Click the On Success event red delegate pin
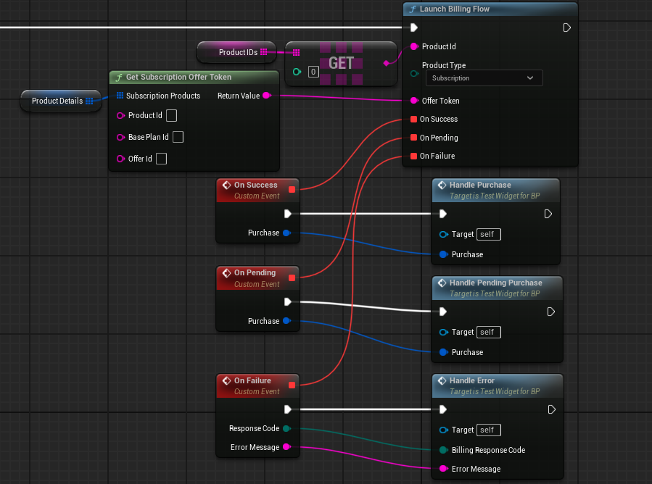The width and height of the screenshot is (652, 484). pos(292,190)
